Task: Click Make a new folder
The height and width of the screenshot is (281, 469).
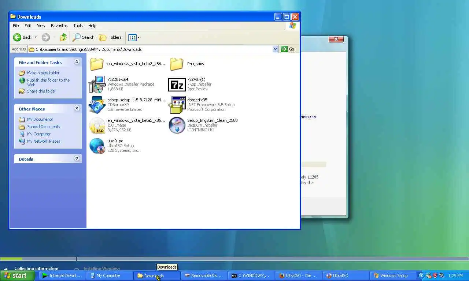Action: (x=43, y=73)
